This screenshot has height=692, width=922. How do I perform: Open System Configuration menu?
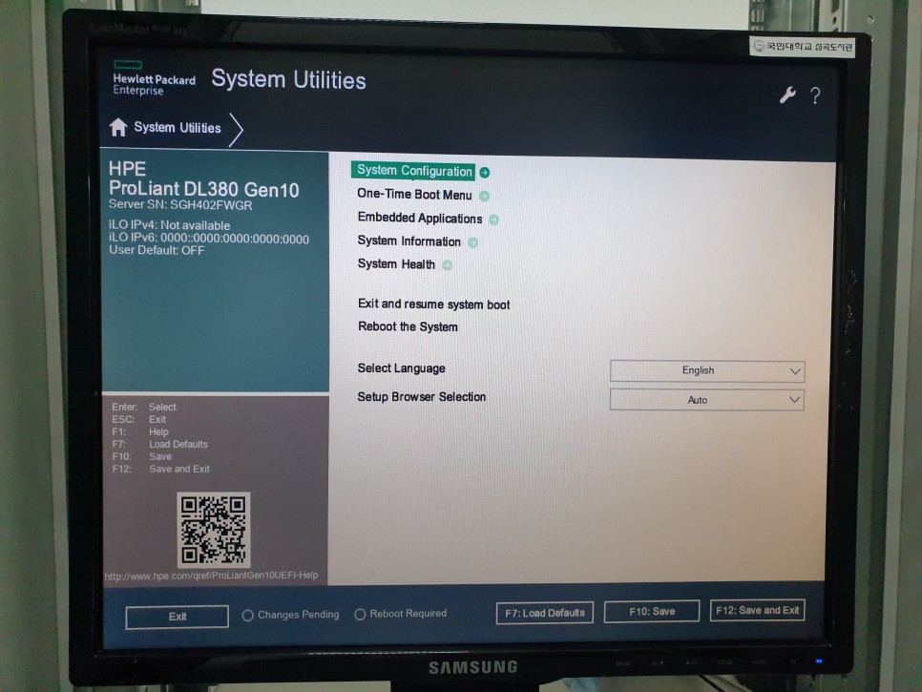[x=414, y=171]
